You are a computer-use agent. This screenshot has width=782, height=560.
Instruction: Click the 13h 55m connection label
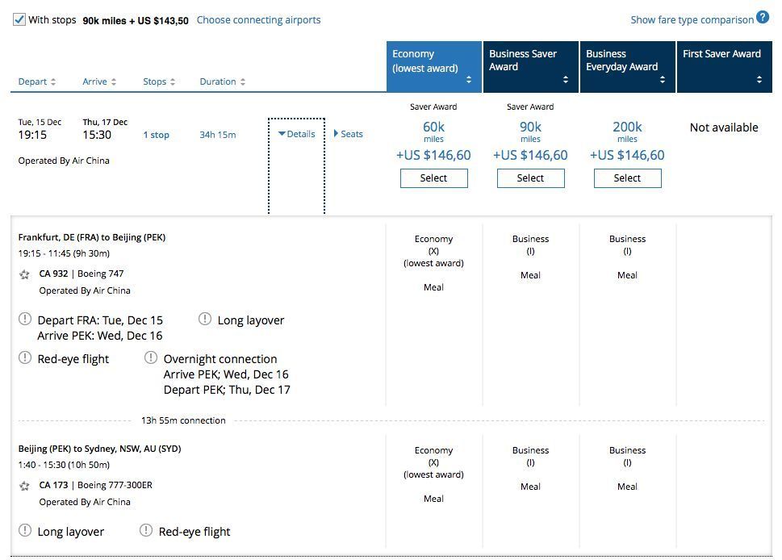coord(183,420)
